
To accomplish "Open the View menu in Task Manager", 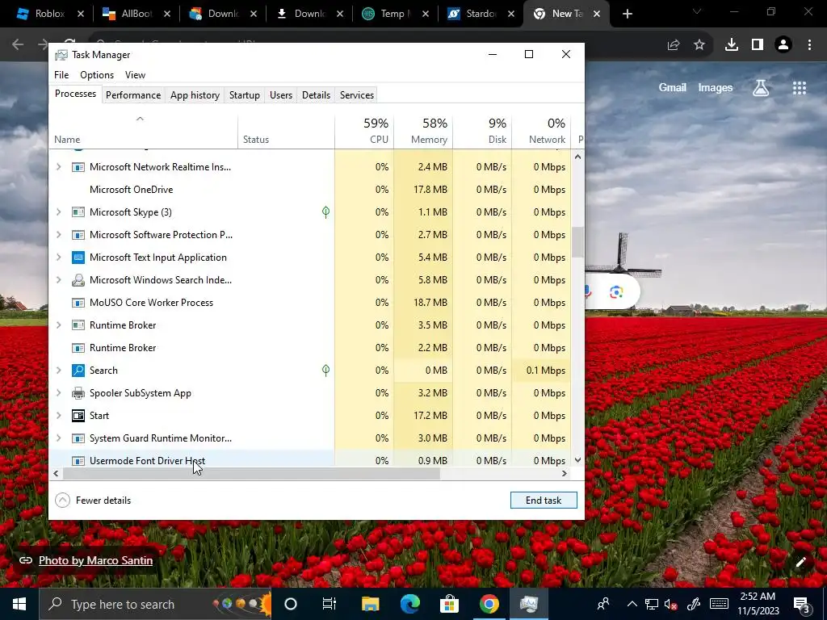I will (x=135, y=75).
